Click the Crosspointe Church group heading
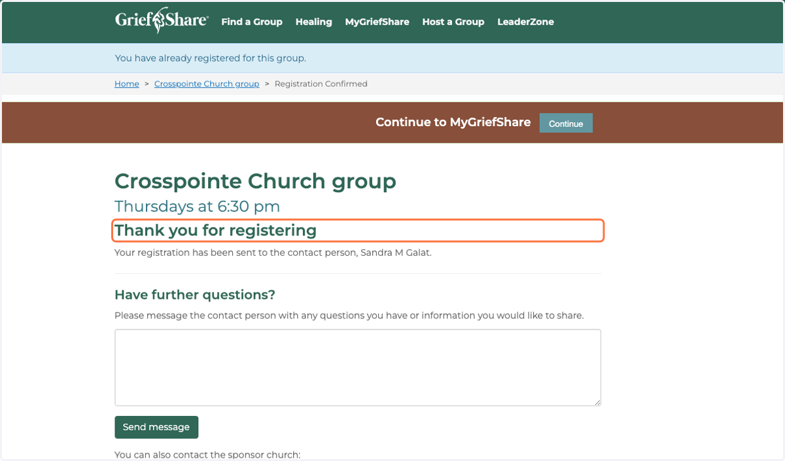785x461 pixels. pyautogui.click(x=255, y=181)
